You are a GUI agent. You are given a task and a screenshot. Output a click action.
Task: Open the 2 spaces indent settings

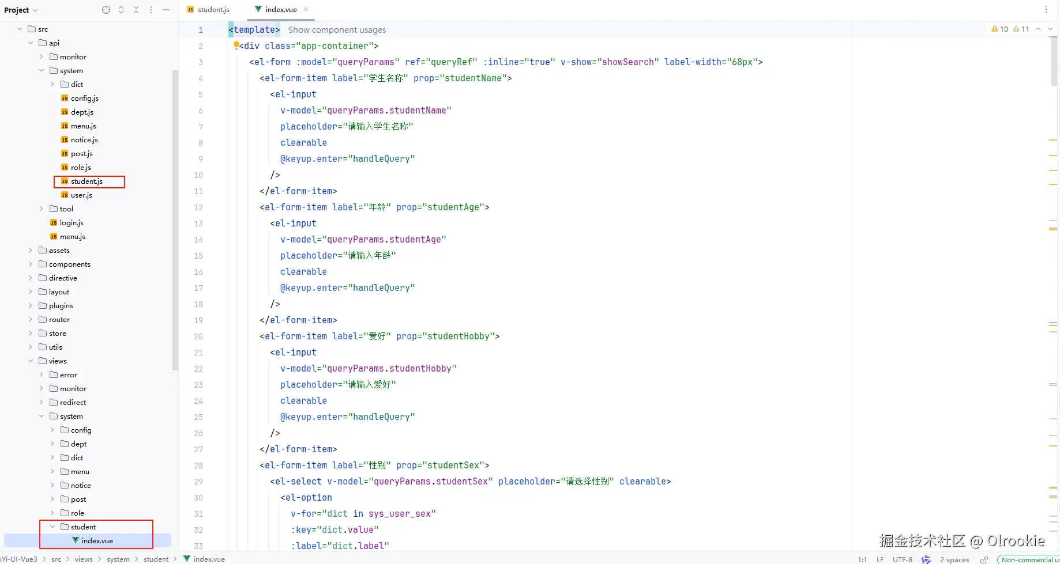[x=954, y=559]
